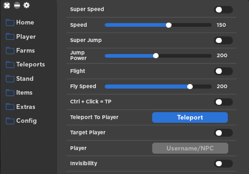Click the Fly Speed slider handle
Image resolution: width=249 pixels, height=174 pixels.
click(x=190, y=87)
